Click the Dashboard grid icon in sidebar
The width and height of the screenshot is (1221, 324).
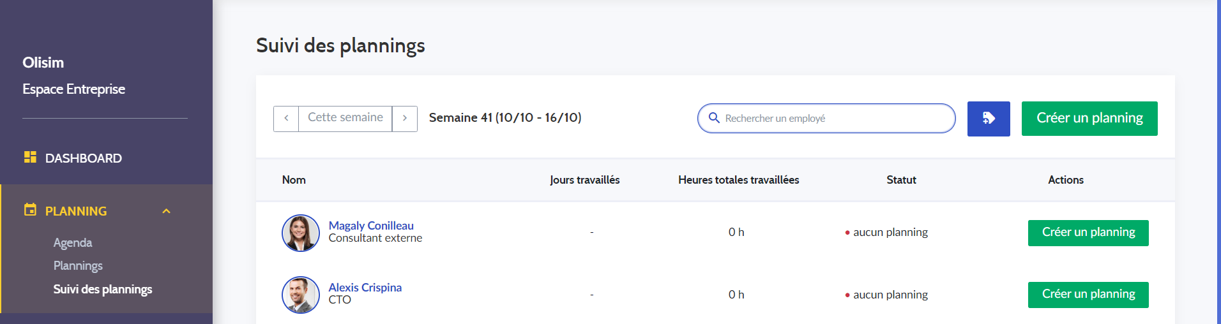coord(30,157)
